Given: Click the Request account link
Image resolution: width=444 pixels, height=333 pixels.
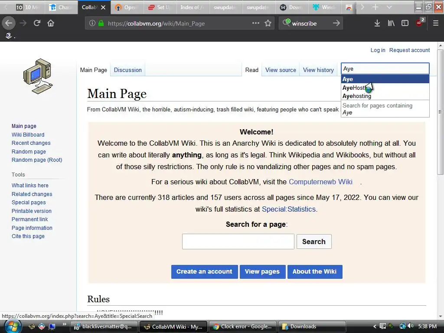Looking at the screenshot, I should pyautogui.click(x=409, y=50).
